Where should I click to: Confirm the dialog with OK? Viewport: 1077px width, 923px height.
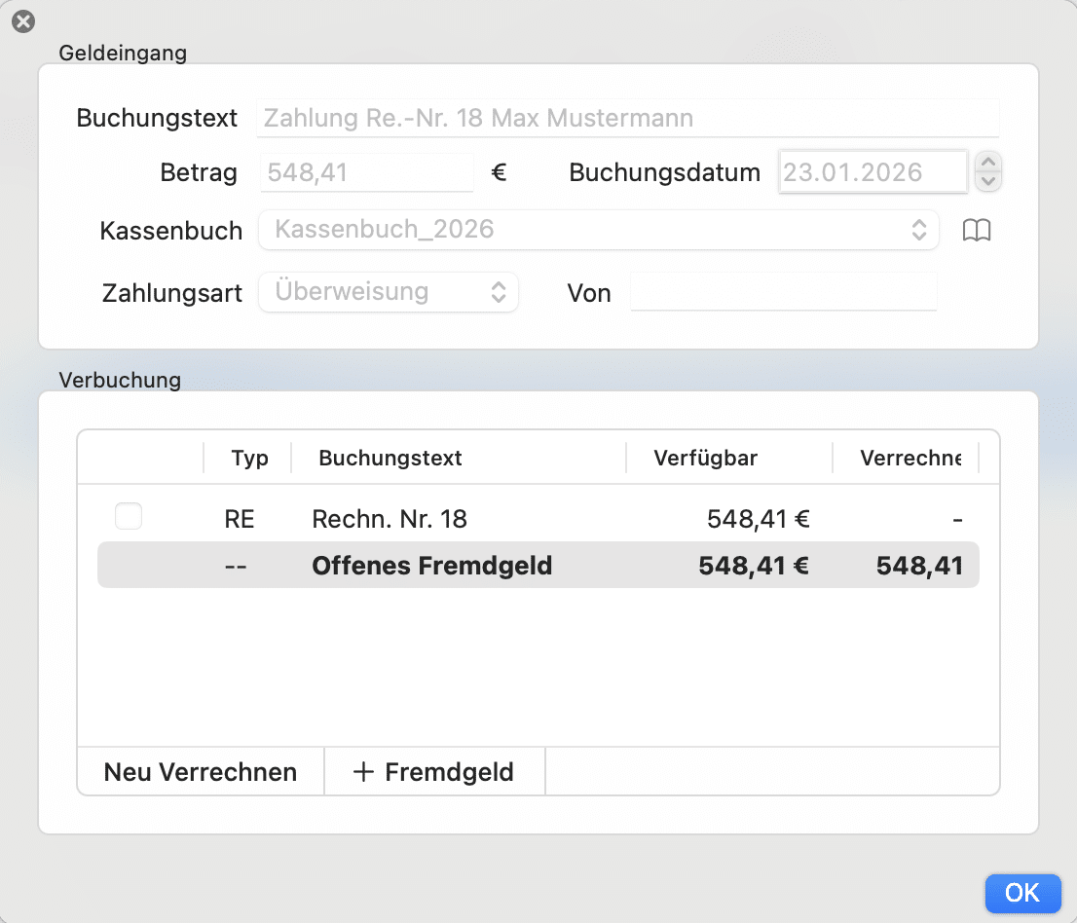(1021, 893)
